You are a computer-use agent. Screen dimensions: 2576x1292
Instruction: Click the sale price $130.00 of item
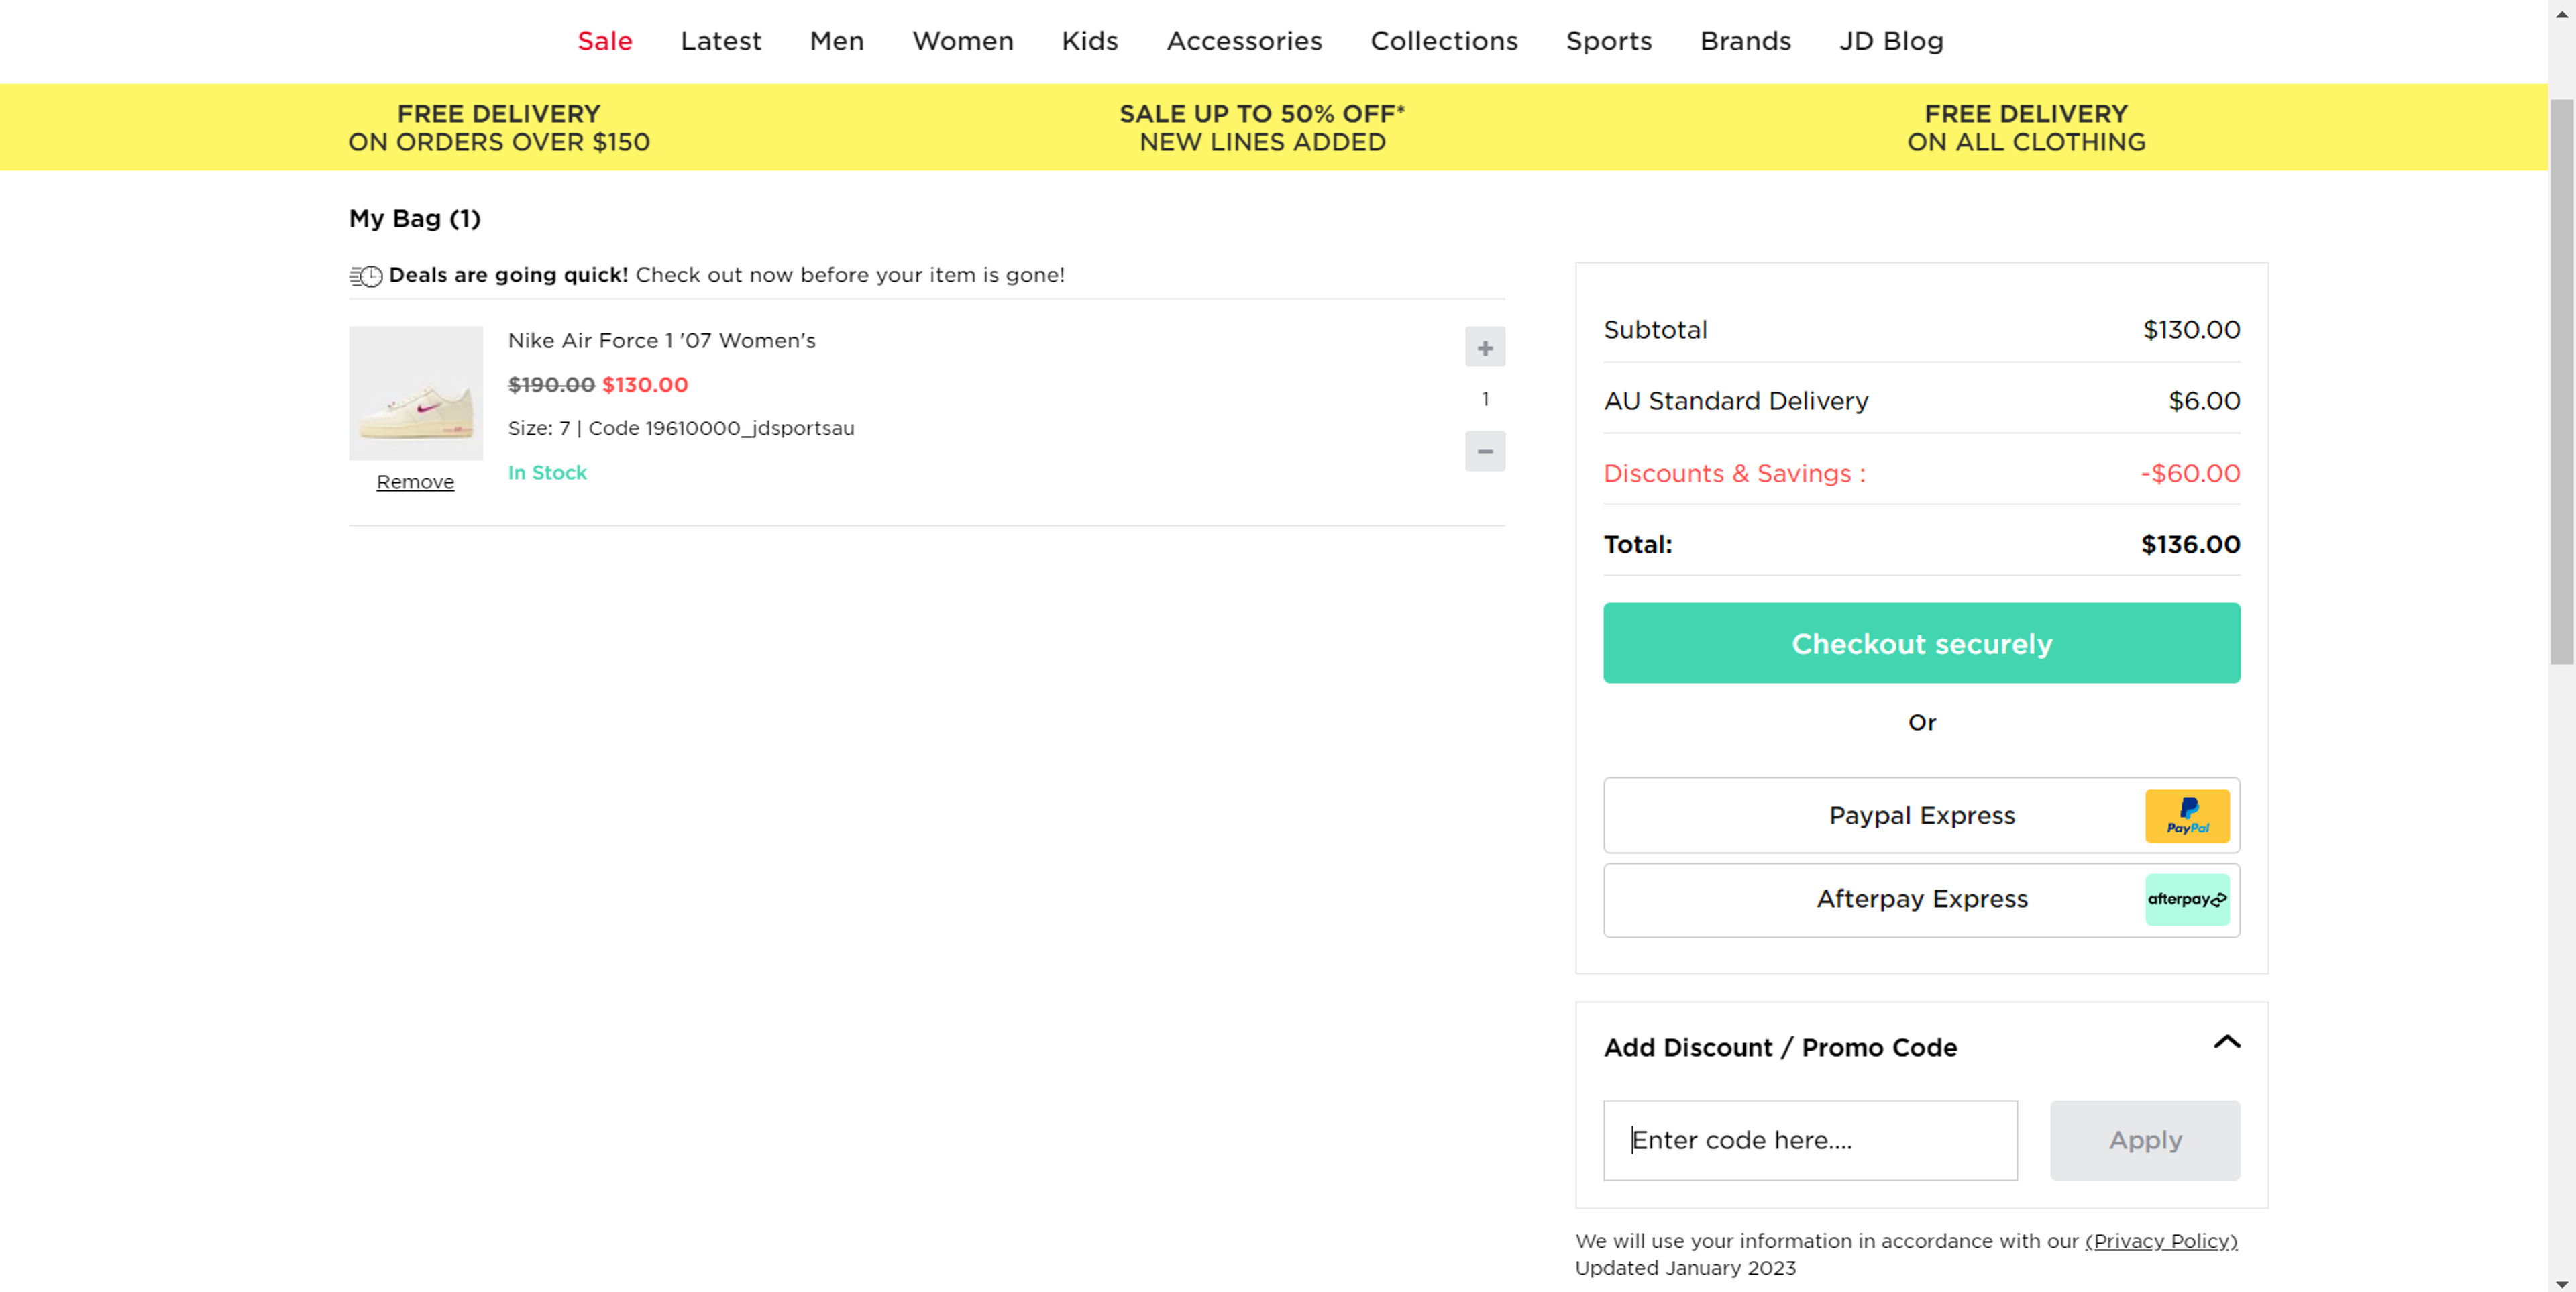tap(644, 385)
